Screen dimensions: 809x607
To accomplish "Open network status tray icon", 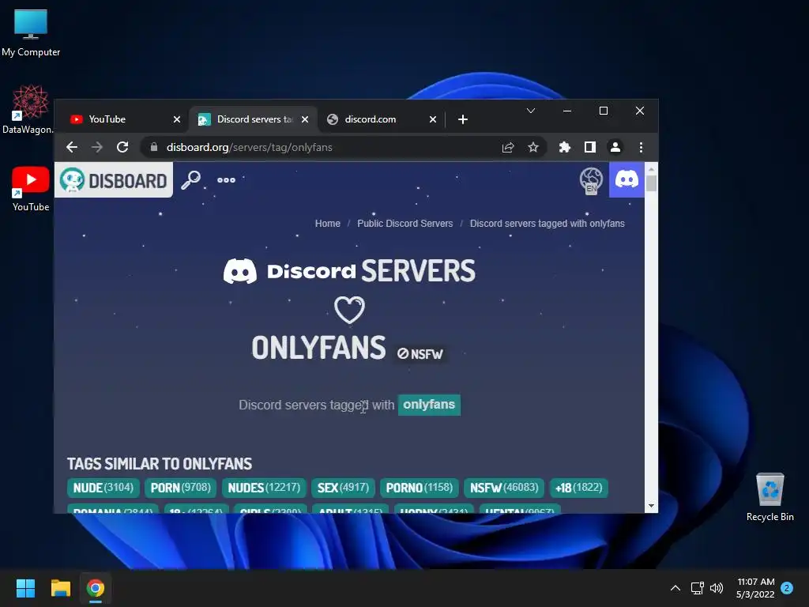I will point(697,588).
